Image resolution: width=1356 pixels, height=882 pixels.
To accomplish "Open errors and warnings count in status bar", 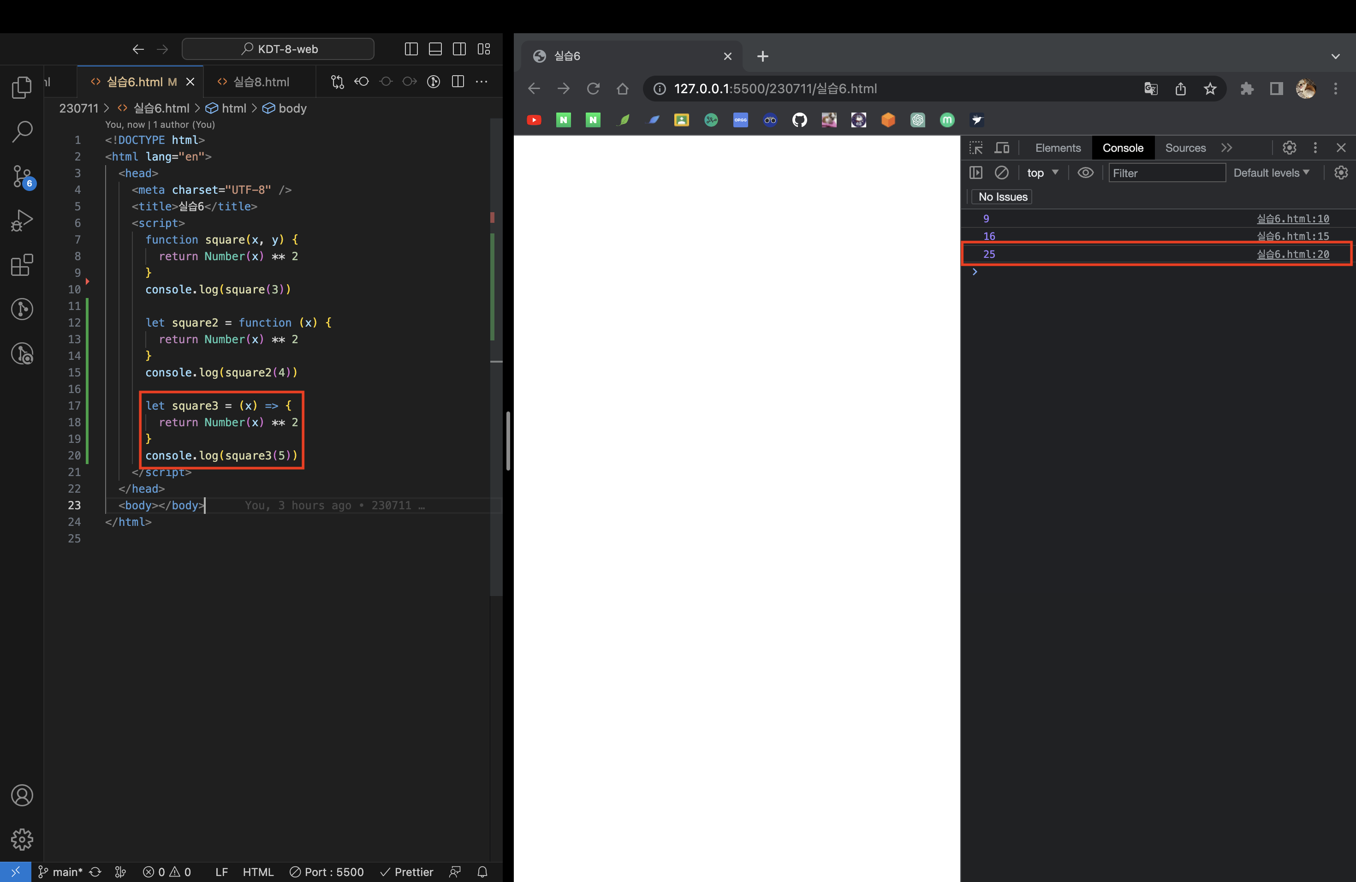I will pyautogui.click(x=167, y=872).
